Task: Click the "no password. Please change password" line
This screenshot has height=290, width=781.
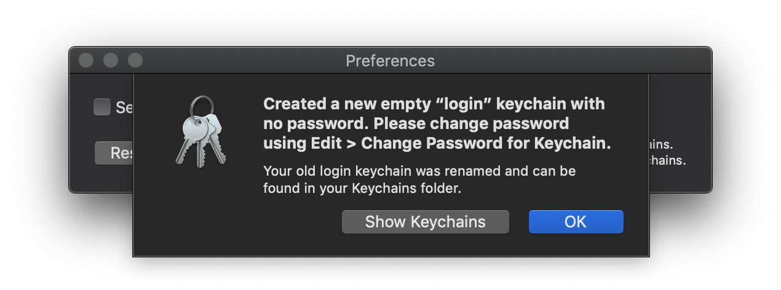Action: [416, 123]
